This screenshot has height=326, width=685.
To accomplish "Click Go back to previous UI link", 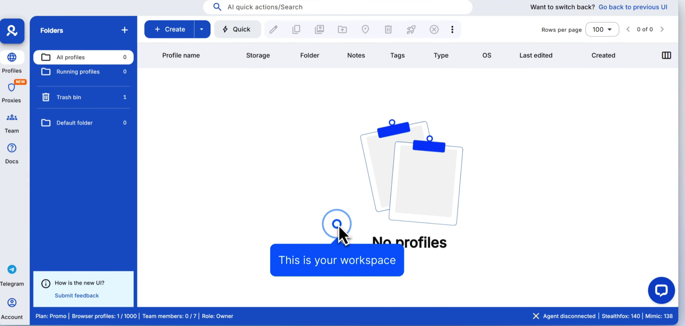I will [633, 7].
